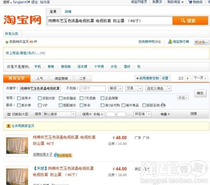Open the 我的淘宝 dropdown menu
This screenshot has height=185, width=210.
tap(175, 2)
